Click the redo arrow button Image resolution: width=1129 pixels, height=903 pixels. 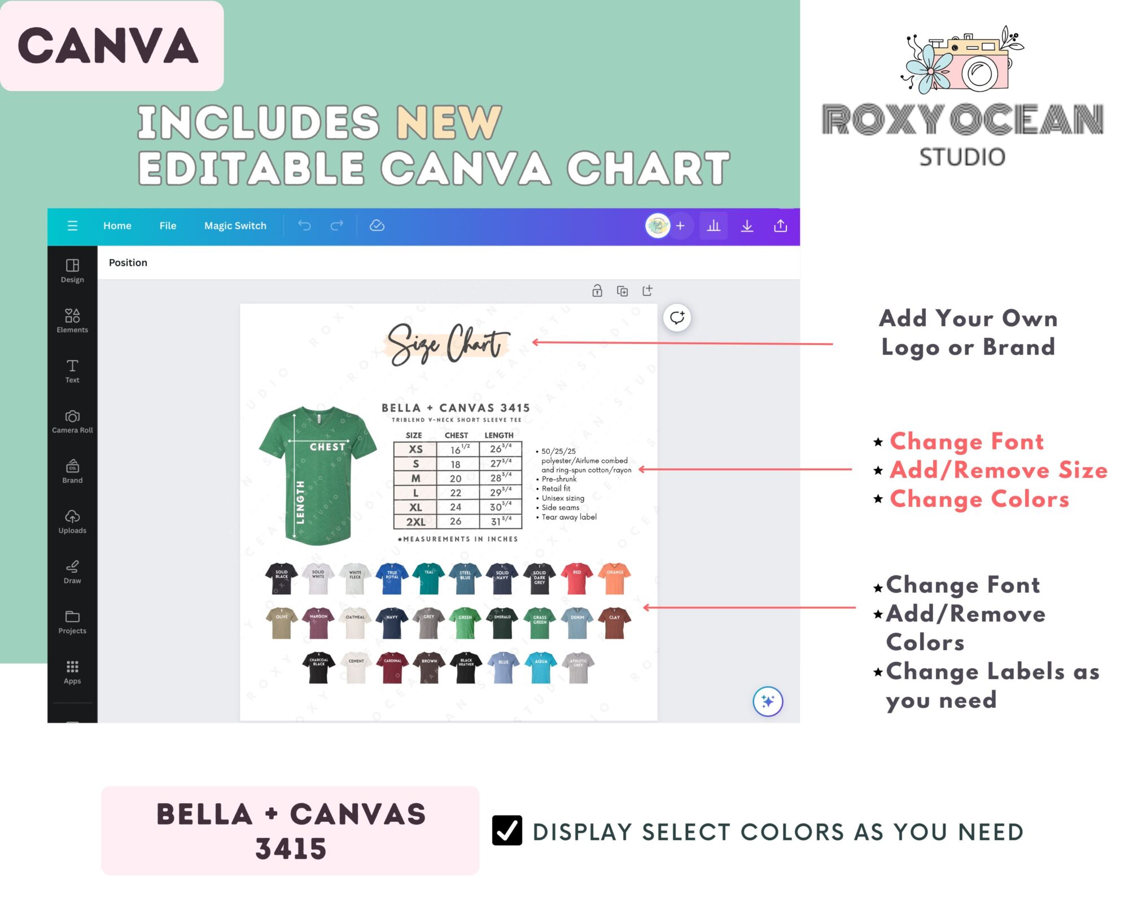[336, 225]
